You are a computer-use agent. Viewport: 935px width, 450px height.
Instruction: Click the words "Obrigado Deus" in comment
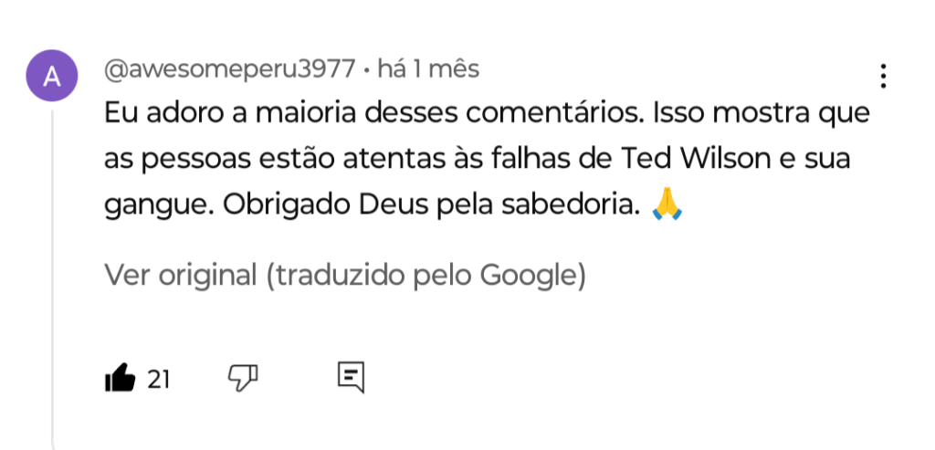pos(322,206)
